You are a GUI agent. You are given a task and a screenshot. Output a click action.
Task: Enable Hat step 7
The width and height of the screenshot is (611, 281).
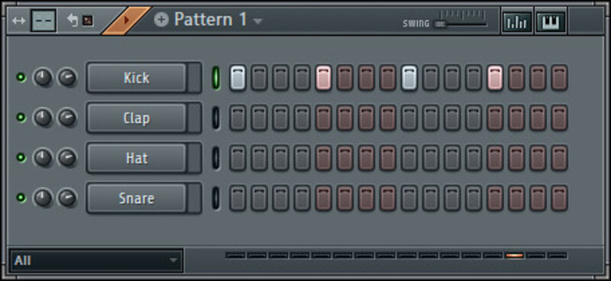click(x=367, y=158)
